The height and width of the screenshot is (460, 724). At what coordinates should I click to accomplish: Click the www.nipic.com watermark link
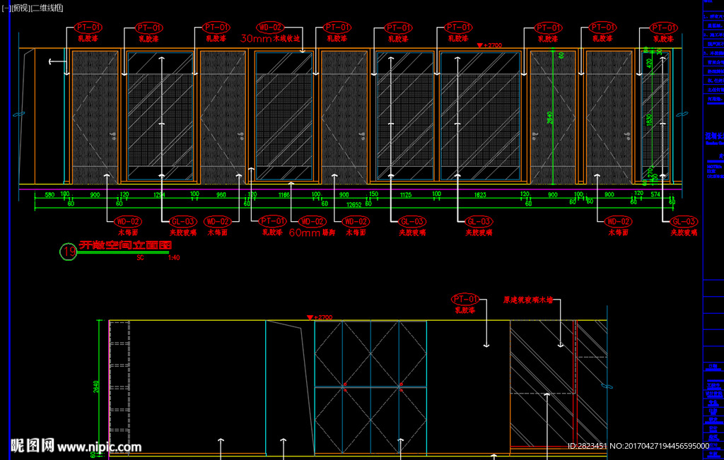[99, 447]
